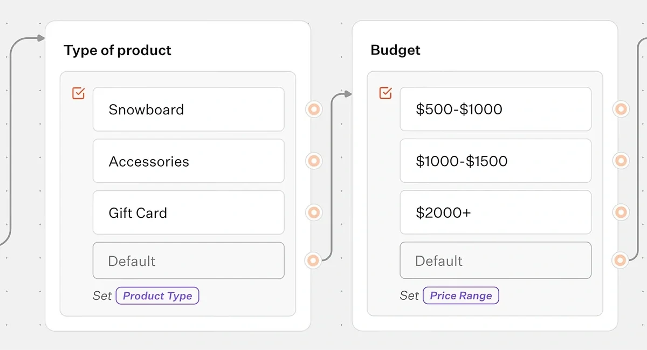Screen dimensions: 647x350
Task: Click the Default output port on Type of product
Action: pos(313,260)
